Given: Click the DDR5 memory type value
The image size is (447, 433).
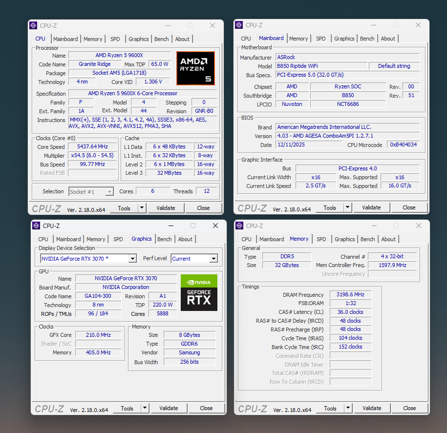Looking at the screenshot, I should [287, 256].
